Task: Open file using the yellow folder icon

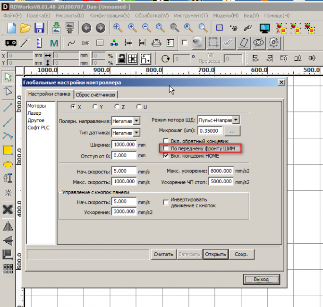Action: click(25, 28)
